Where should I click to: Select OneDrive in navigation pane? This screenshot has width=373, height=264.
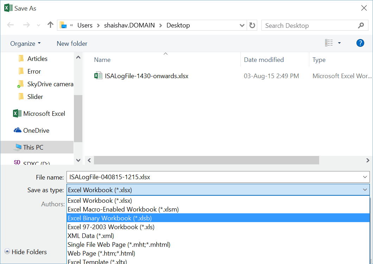click(31, 131)
